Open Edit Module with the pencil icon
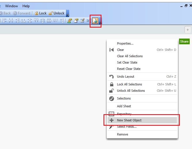Screen dimensions: 192x149 82,20
